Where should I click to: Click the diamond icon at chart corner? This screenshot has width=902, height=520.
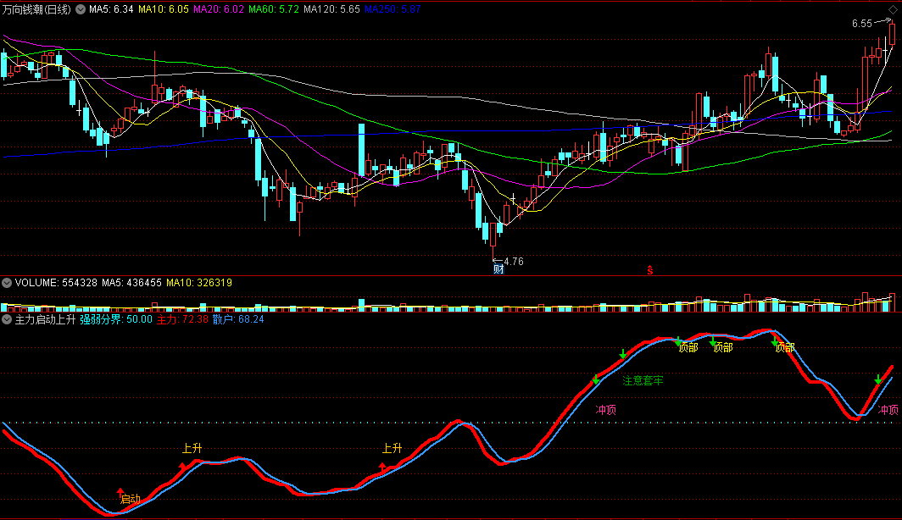(x=894, y=10)
